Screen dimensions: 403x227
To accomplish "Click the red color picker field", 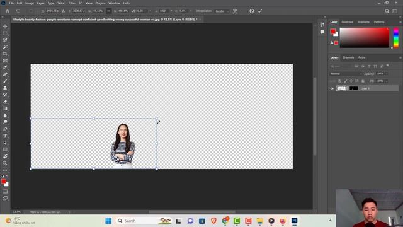I will coord(365,38).
